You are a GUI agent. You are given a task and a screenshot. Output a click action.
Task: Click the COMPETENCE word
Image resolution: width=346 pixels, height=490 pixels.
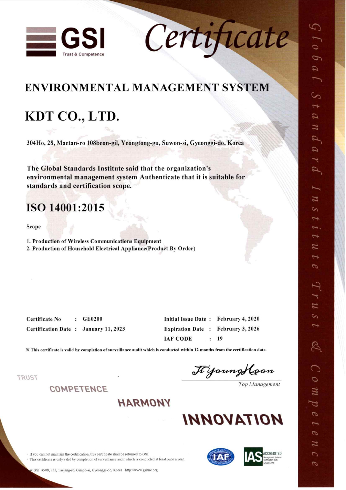coord(78,389)
